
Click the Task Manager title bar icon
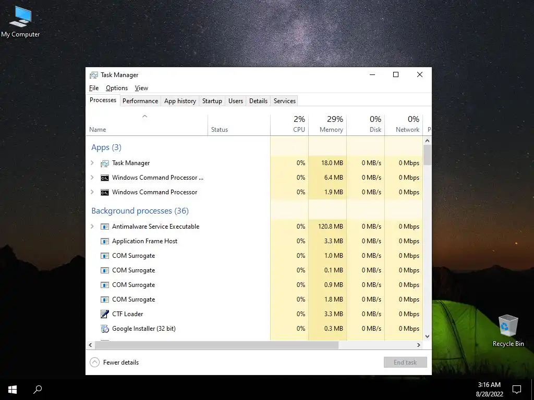click(x=94, y=75)
